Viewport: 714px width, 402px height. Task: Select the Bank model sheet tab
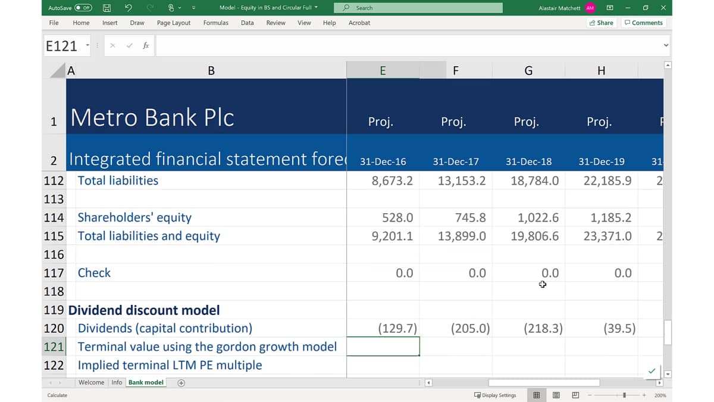tap(146, 382)
